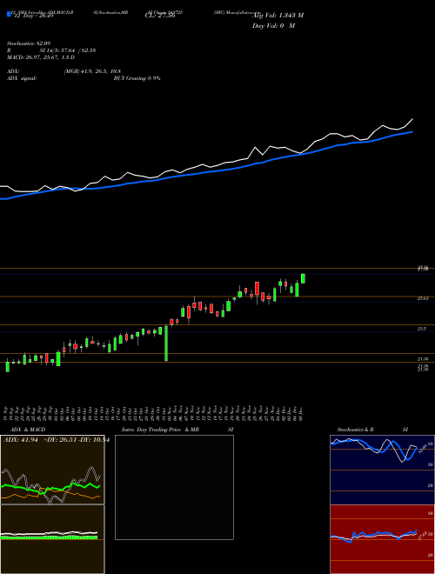Select the 'ADX: 41.94 +DY: 26.51' header text
The width and height of the screenshot is (435, 574).
point(40,440)
